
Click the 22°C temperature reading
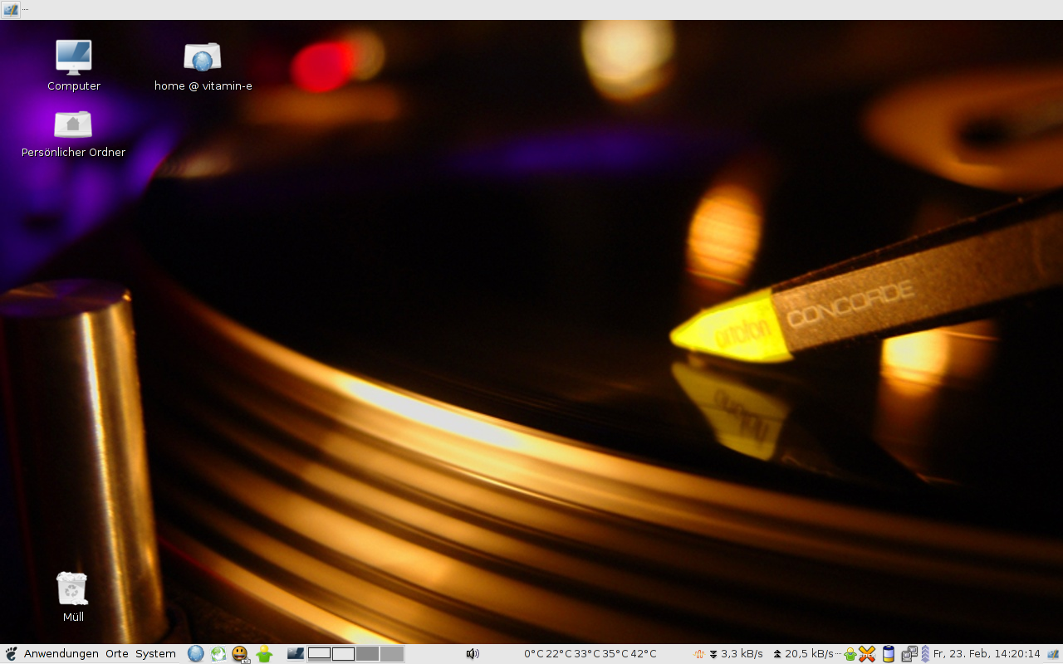[x=559, y=654]
